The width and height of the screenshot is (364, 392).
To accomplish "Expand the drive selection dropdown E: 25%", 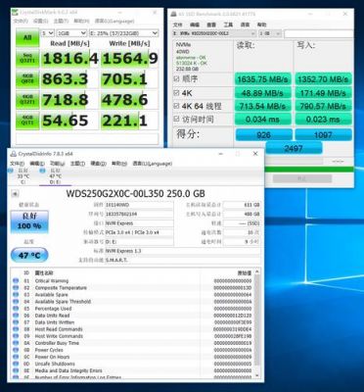I will (x=123, y=33).
